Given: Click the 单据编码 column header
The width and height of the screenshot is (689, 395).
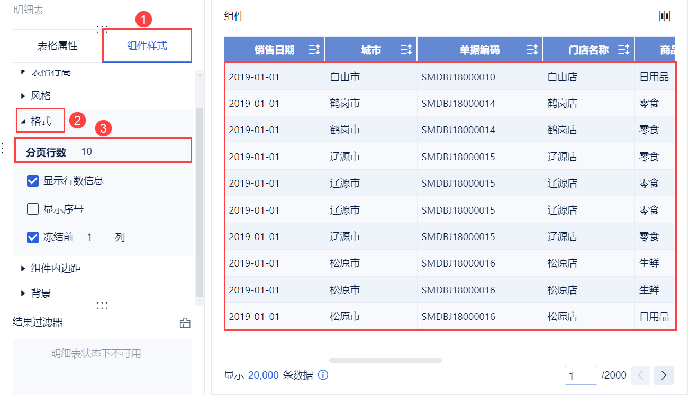Looking at the screenshot, I should click(480, 50).
